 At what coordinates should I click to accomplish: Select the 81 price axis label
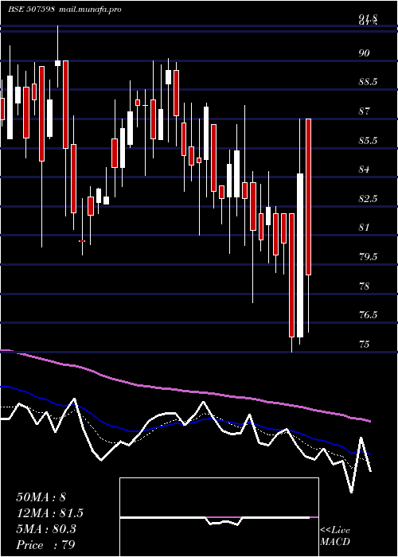[x=365, y=228]
